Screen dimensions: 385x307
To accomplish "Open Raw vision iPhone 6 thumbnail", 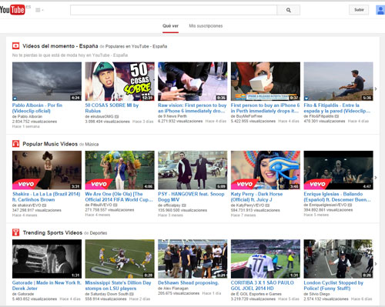I will pos(192,82).
